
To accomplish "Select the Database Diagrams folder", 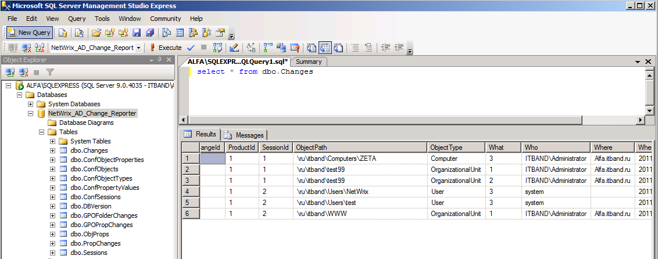I will 87,123.
